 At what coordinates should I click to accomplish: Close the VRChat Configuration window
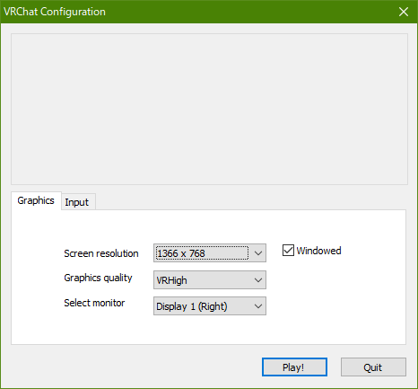coord(404,12)
